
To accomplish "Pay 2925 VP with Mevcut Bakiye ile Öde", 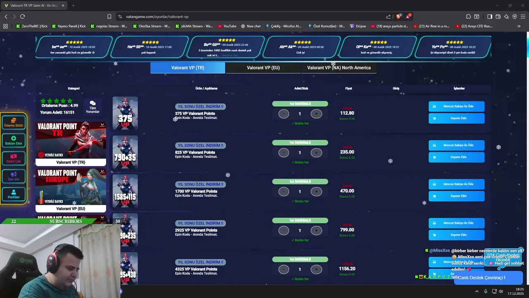I will point(456,223).
